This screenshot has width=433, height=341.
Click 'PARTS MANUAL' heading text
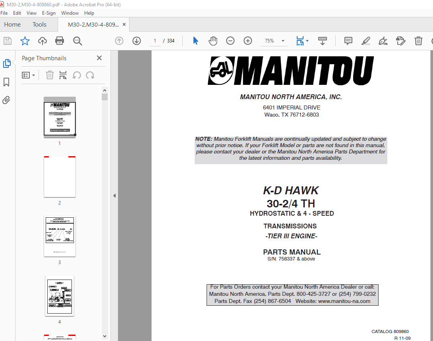(x=292, y=252)
